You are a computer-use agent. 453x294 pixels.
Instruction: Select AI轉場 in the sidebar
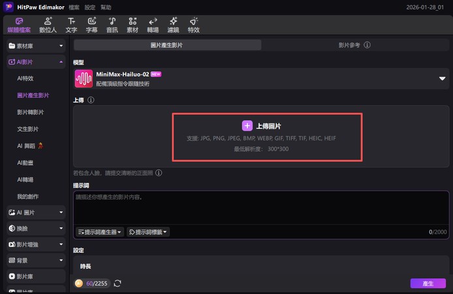tap(25, 180)
